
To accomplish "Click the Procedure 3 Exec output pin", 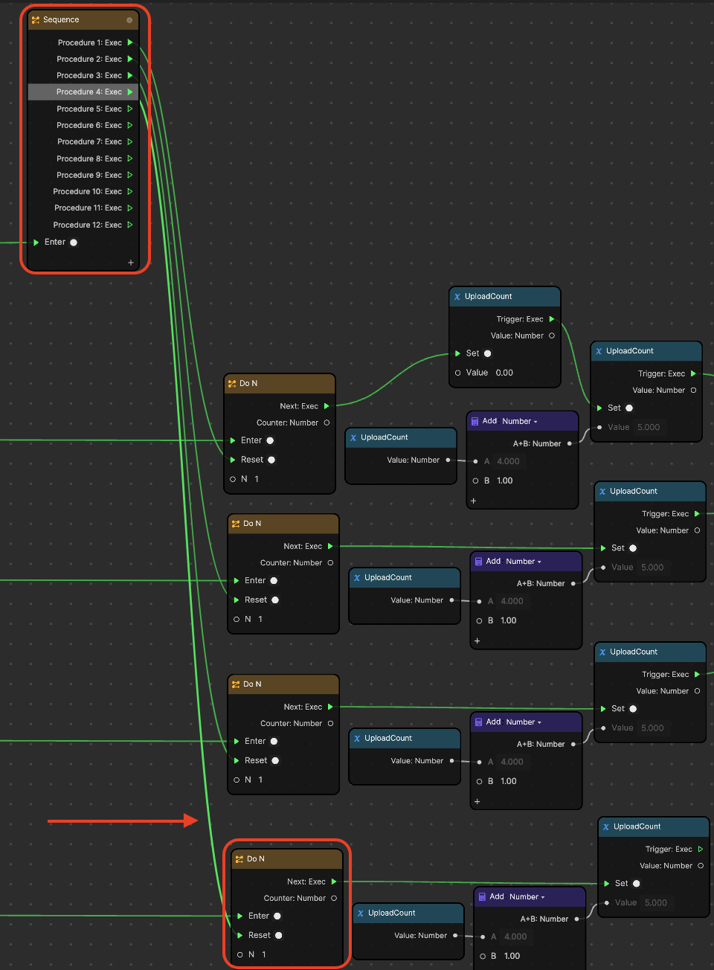I will (x=130, y=75).
